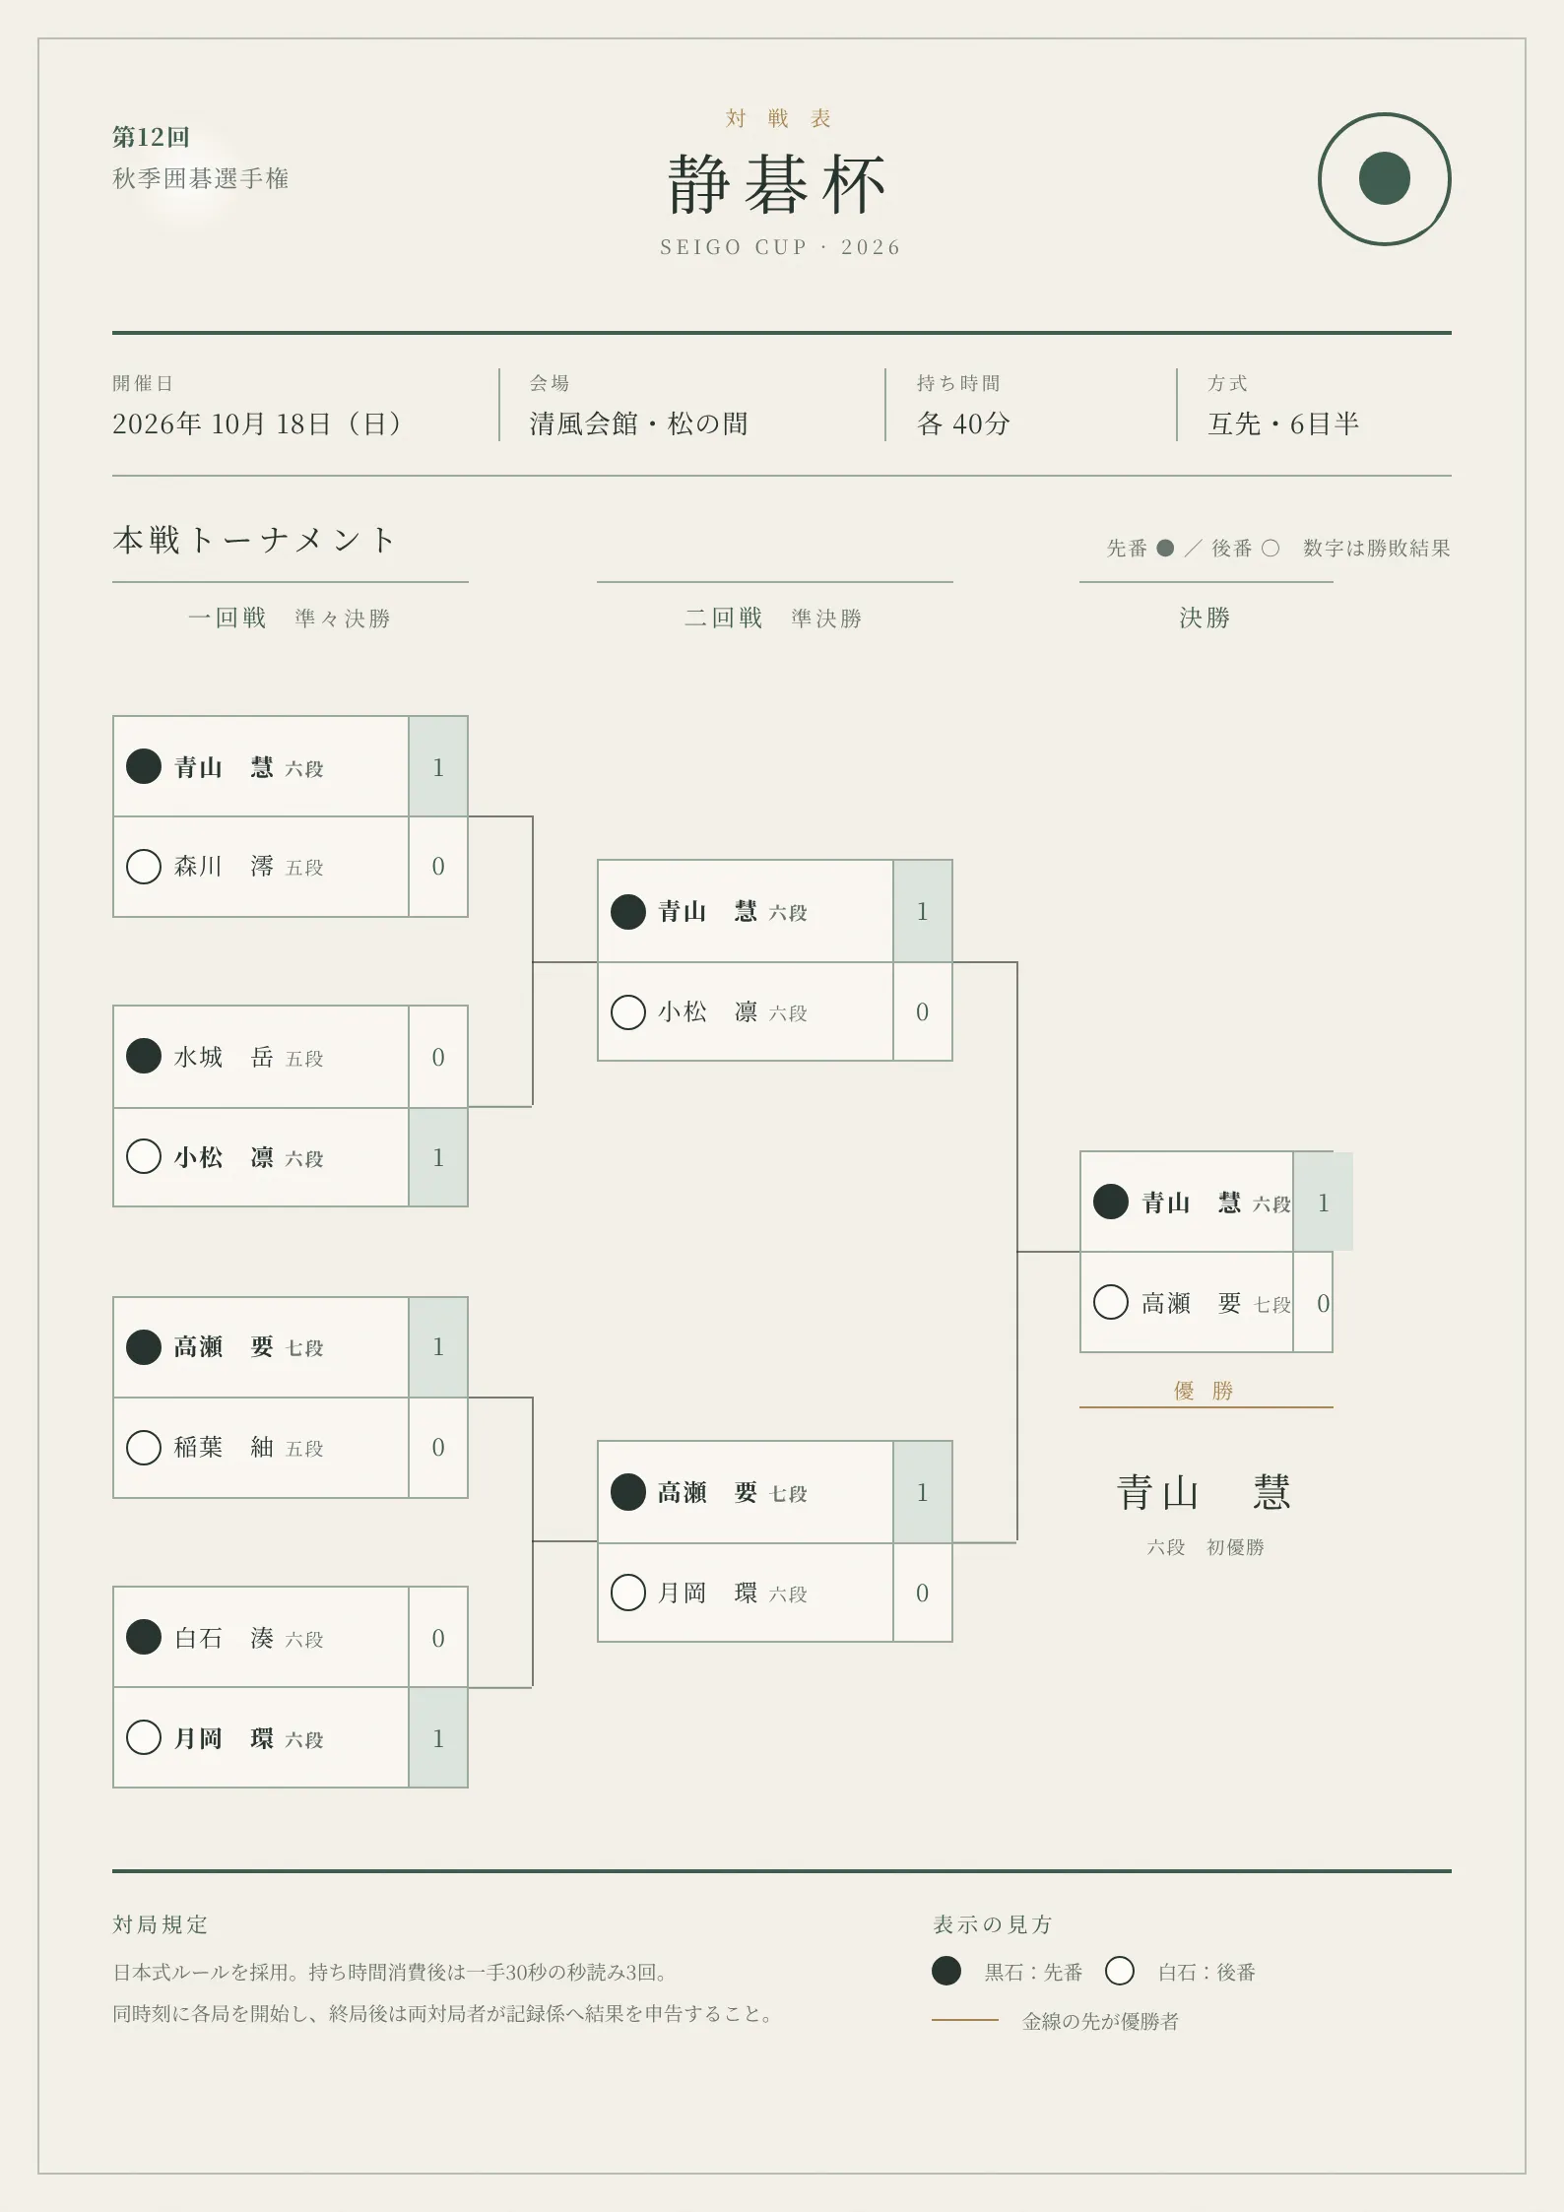The image size is (1564, 2212).
Task: Select the 二回戦 準決勝 column heading
Action: [773, 618]
